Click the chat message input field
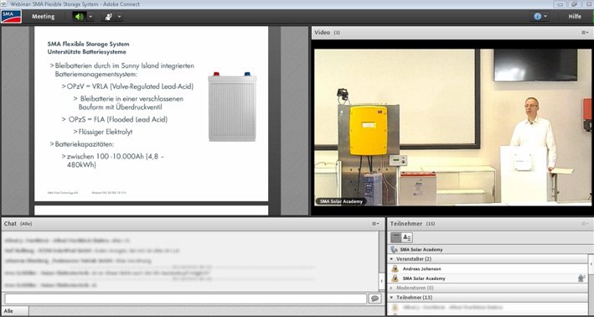This screenshot has height=317, width=594. (186, 299)
